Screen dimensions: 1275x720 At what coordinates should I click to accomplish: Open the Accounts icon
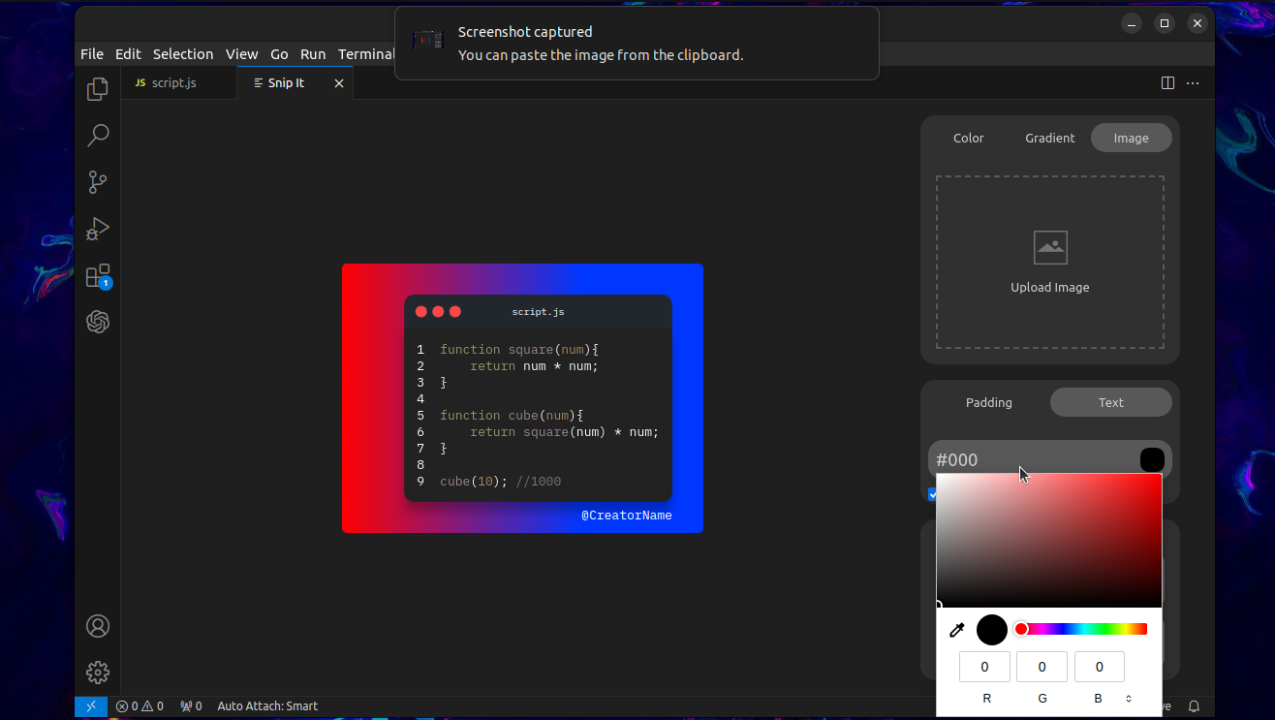point(97,626)
